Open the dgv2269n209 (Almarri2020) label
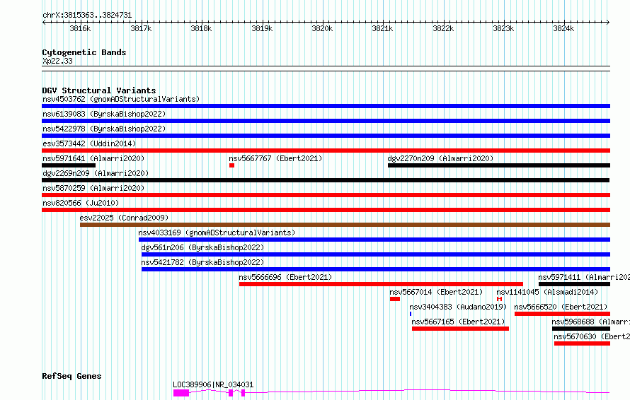Screen dimensions: 630x400 (96, 173)
